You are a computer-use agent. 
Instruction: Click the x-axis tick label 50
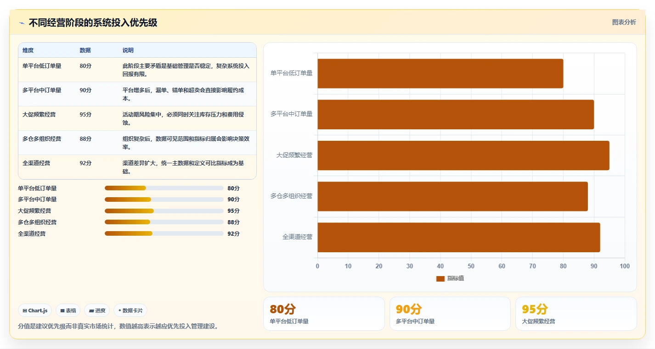[x=471, y=266]
